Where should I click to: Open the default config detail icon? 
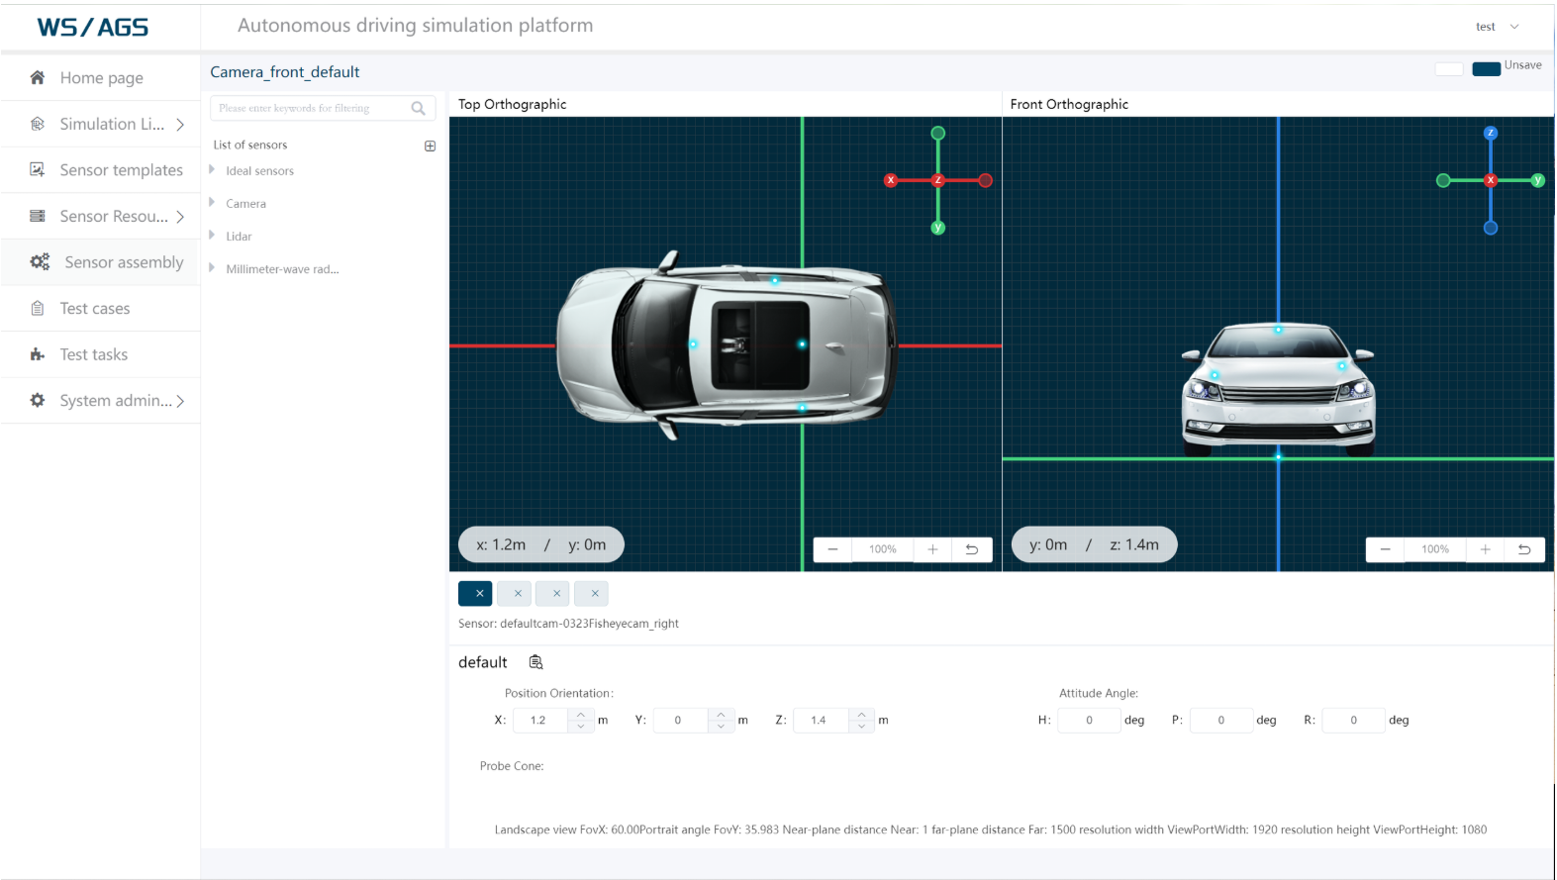click(x=535, y=662)
